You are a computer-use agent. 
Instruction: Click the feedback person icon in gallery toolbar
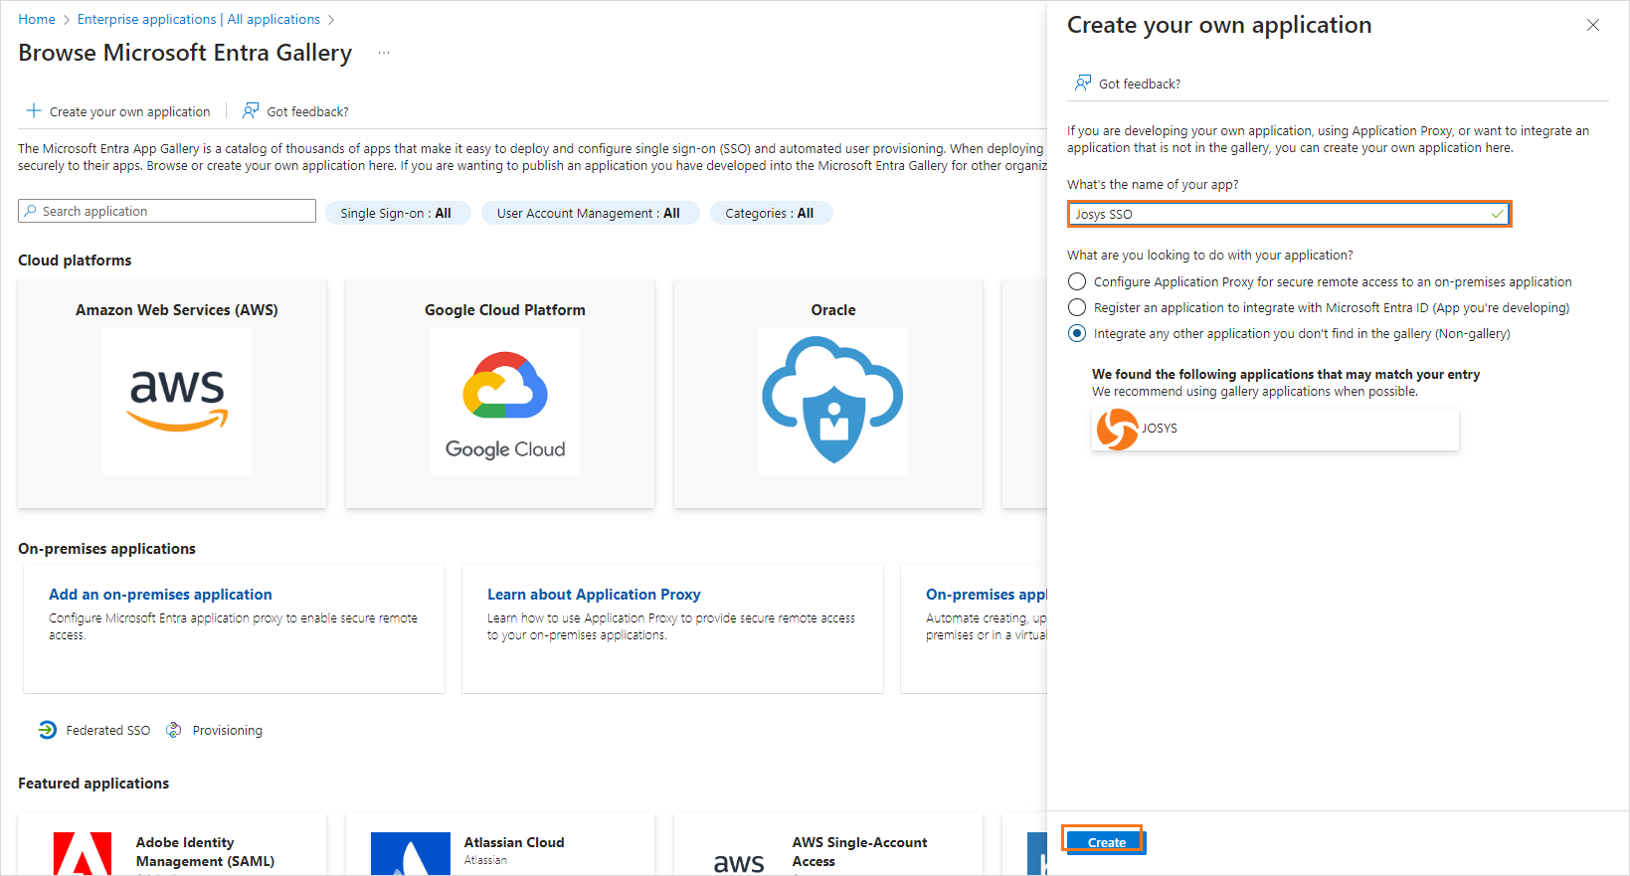[x=251, y=111]
